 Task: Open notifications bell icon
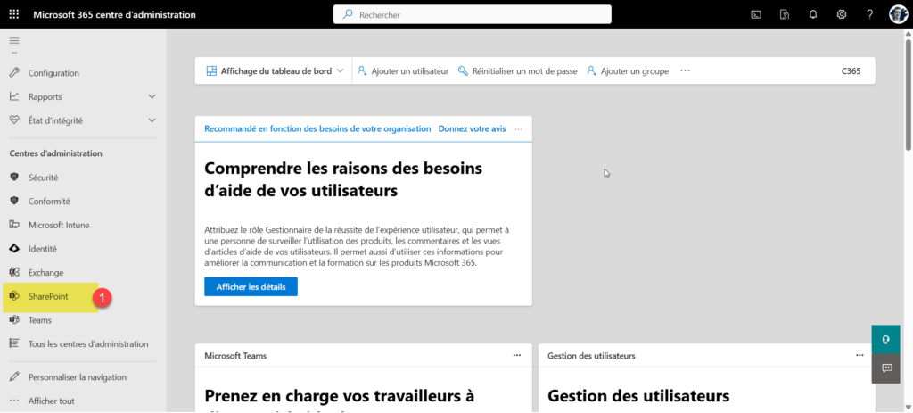point(813,14)
